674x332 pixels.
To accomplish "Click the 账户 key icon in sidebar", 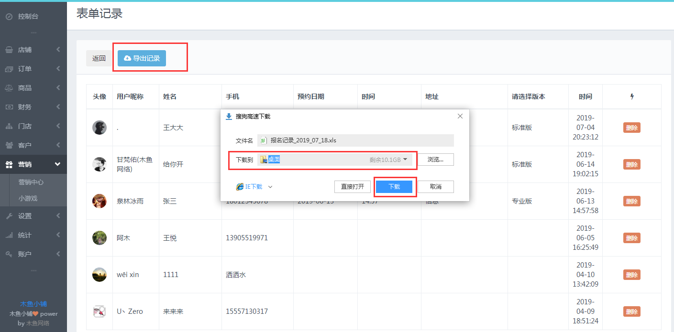I will [x=9, y=254].
